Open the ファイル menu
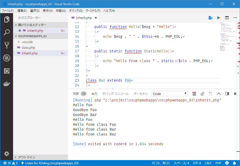The width and height of the screenshot is (240, 166). [6, 11]
